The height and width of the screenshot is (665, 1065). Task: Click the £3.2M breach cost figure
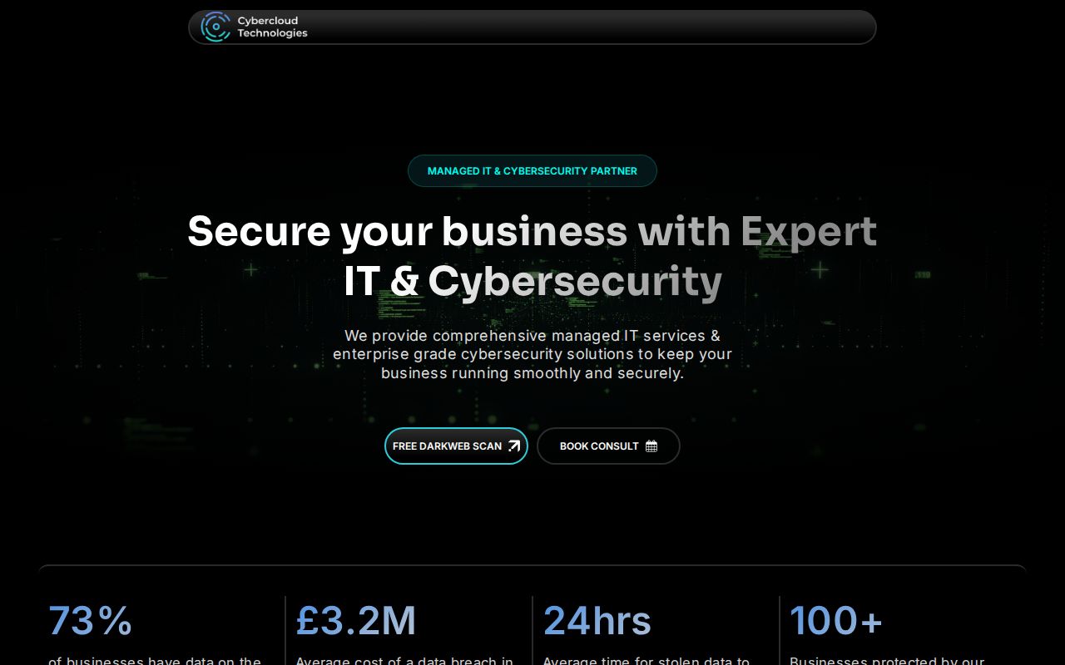click(x=356, y=620)
